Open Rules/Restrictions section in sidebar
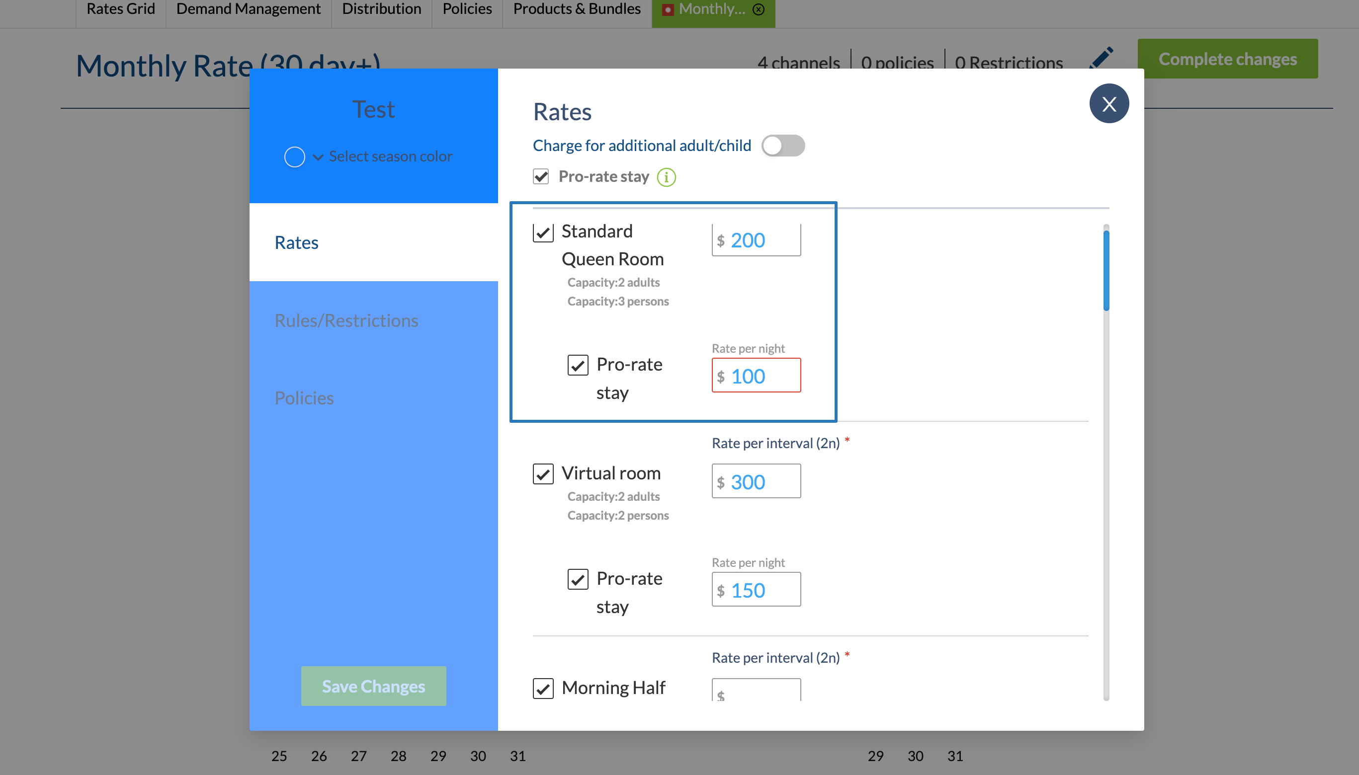Viewport: 1359px width, 775px height. pyautogui.click(x=346, y=320)
